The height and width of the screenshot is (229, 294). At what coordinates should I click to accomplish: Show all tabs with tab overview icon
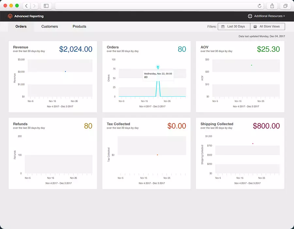(x=285, y=6)
